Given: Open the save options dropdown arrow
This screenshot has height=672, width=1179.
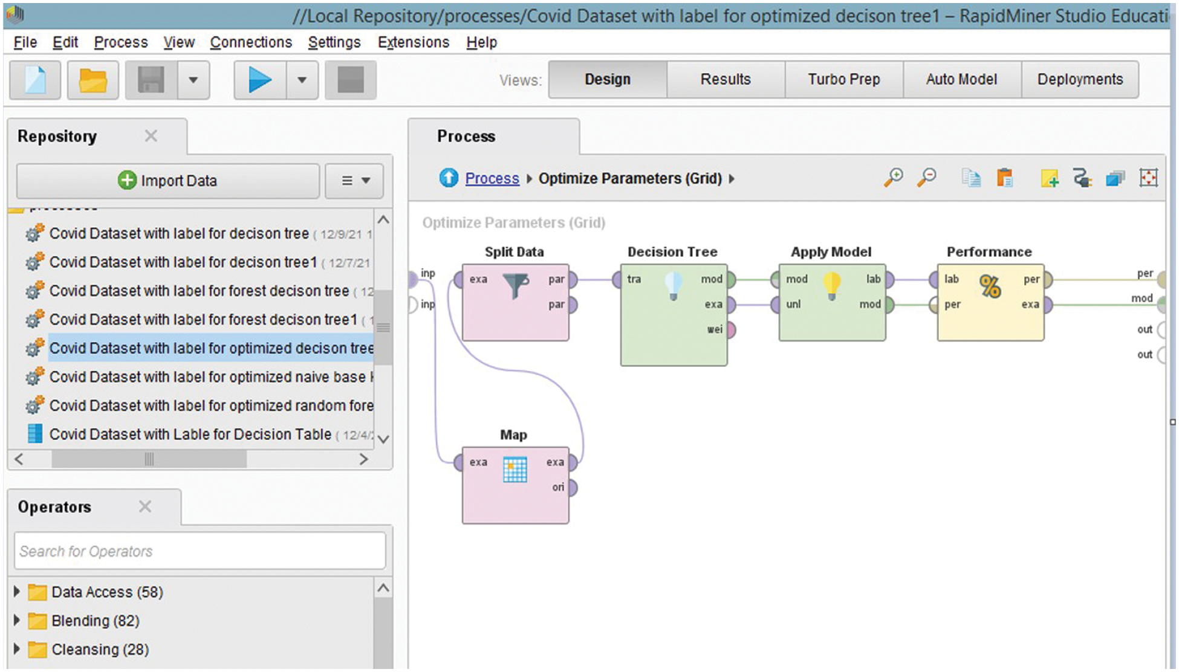Looking at the screenshot, I should tap(193, 80).
